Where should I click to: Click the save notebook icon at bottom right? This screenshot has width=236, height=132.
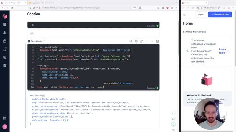click(x=173, y=119)
